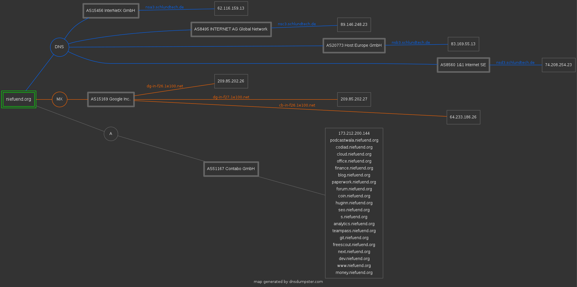This screenshot has width=577, height=287.
Task: Click finance.niefuend.org in the host list
Action: pyautogui.click(x=354, y=168)
